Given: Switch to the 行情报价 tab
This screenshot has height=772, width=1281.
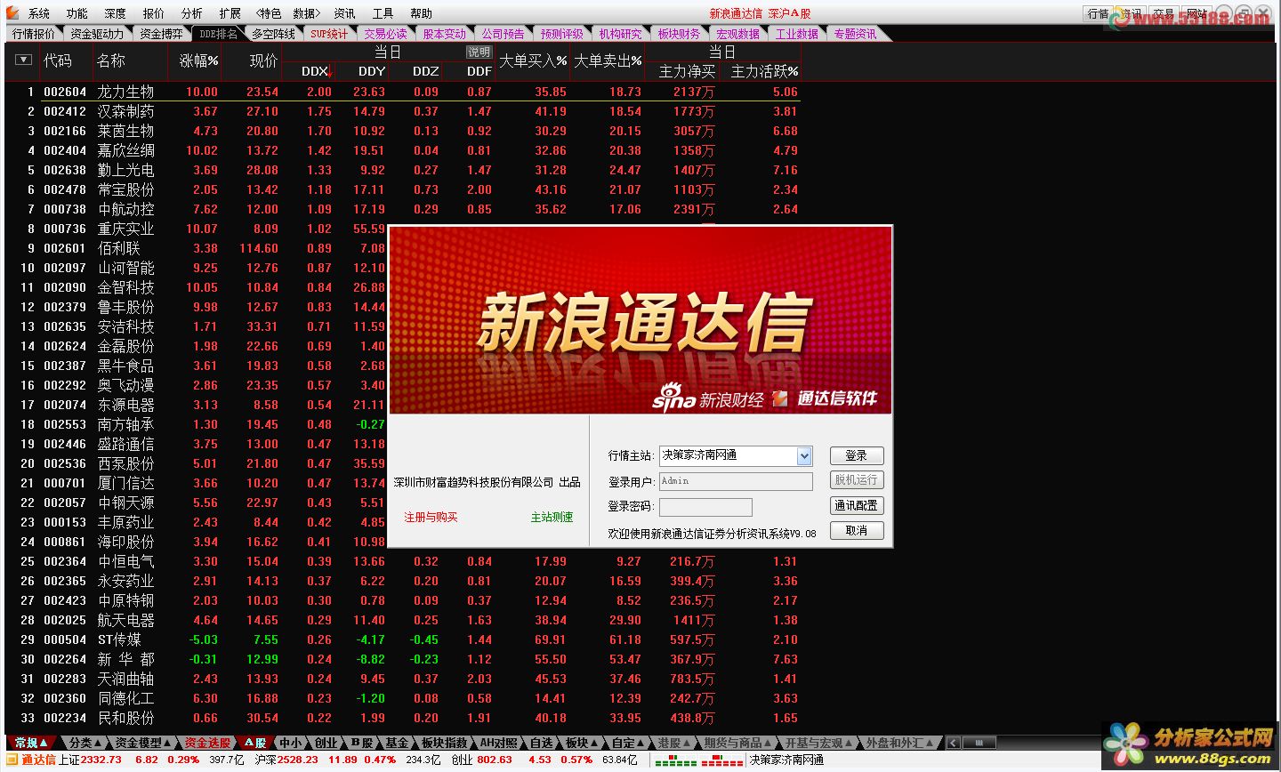Looking at the screenshot, I should tap(34, 34).
